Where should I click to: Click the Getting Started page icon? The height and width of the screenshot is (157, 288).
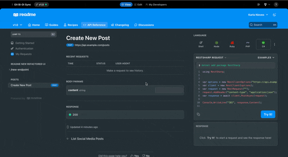click(12, 43)
